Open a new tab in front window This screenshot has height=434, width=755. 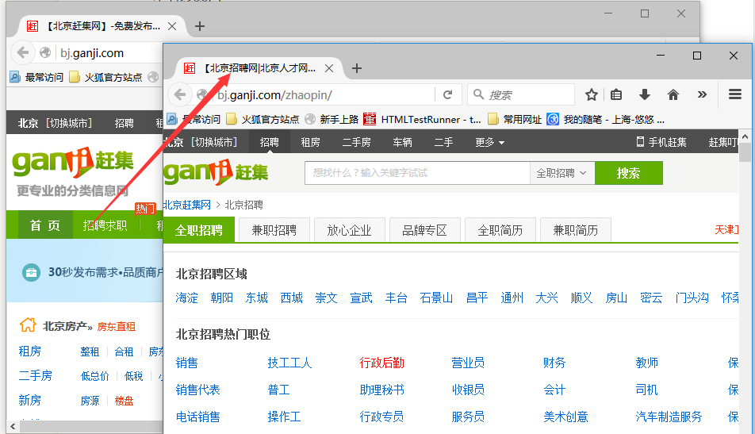[x=357, y=68]
